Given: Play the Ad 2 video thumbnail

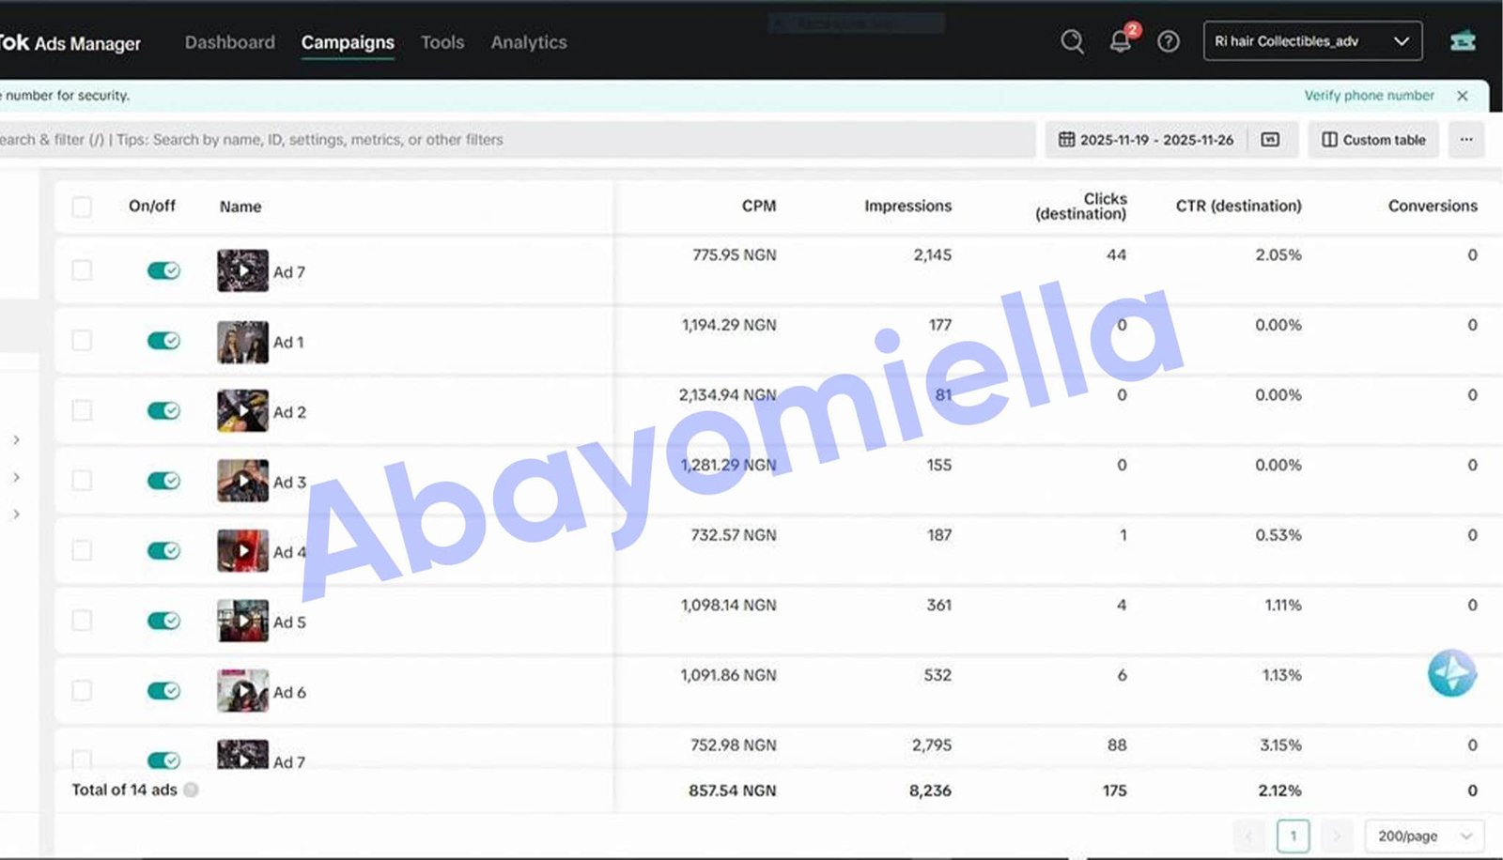Looking at the screenshot, I should click(x=242, y=411).
